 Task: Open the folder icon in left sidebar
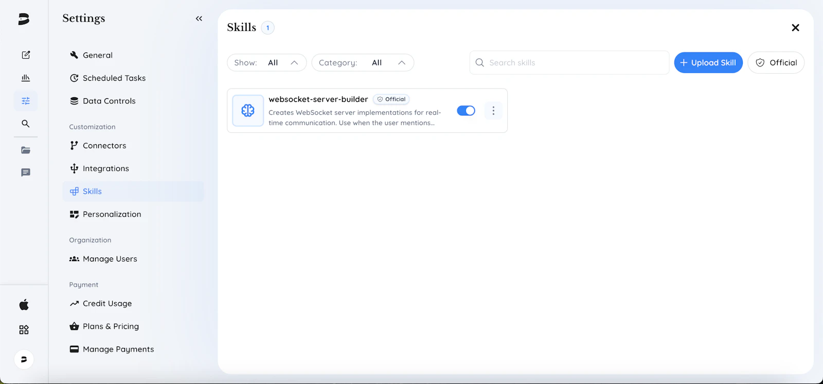tap(26, 150)
